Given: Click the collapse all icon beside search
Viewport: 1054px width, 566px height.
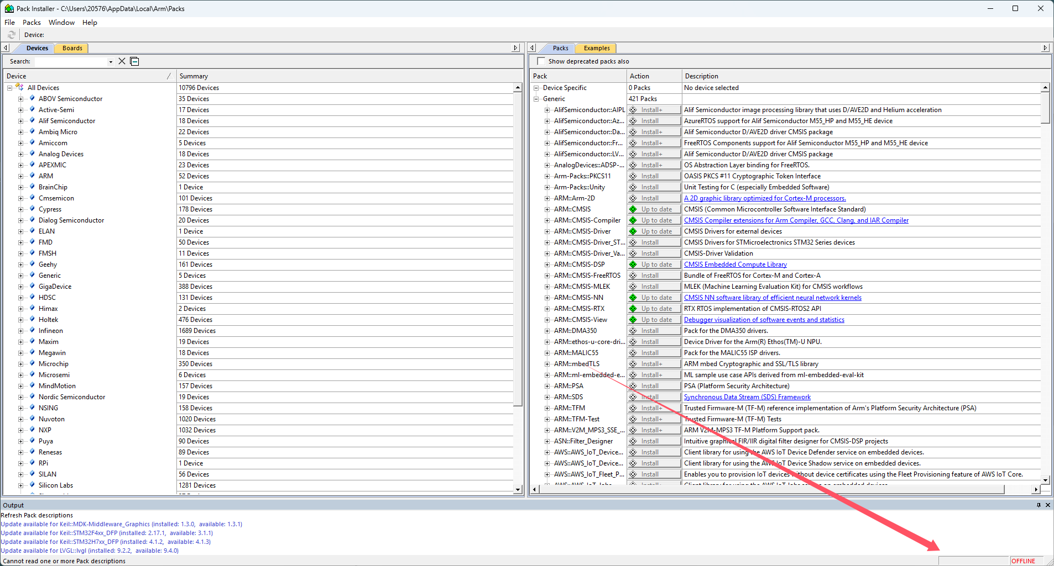Looking at the screenshot, I should click(x=134, y=61).
